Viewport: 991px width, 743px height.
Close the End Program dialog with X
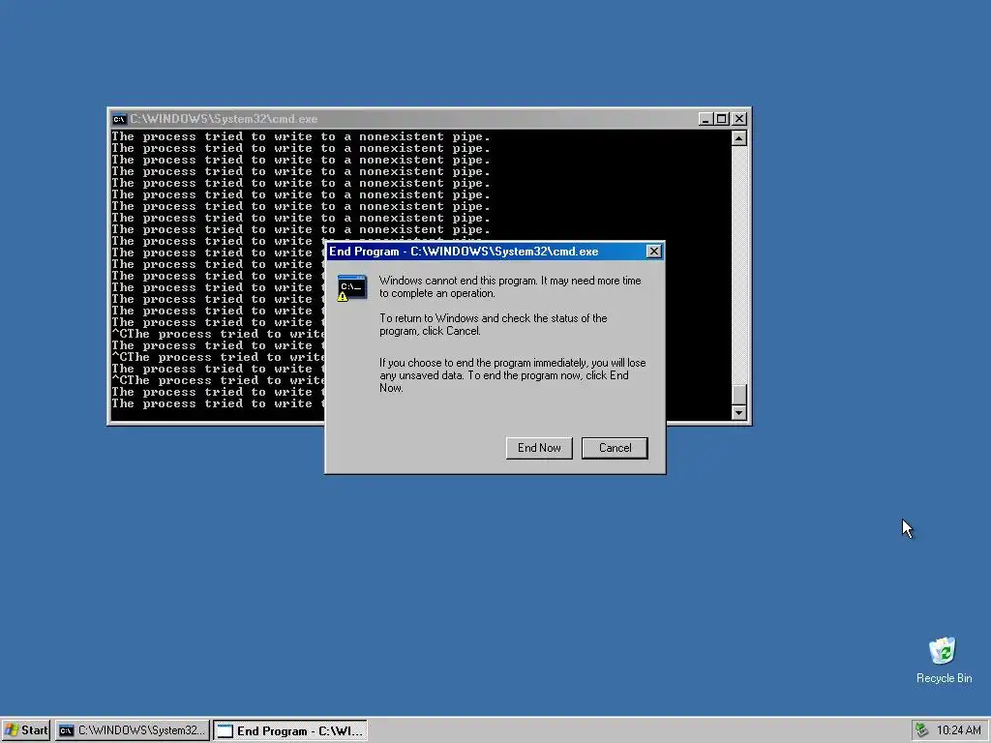[x=654, y=252]
